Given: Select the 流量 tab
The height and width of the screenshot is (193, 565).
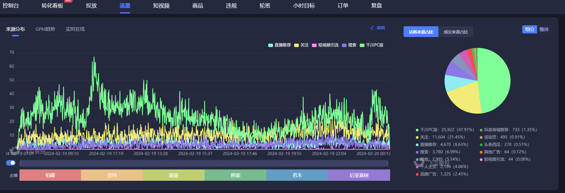Looking at the screenshot, I should point(125,6).
